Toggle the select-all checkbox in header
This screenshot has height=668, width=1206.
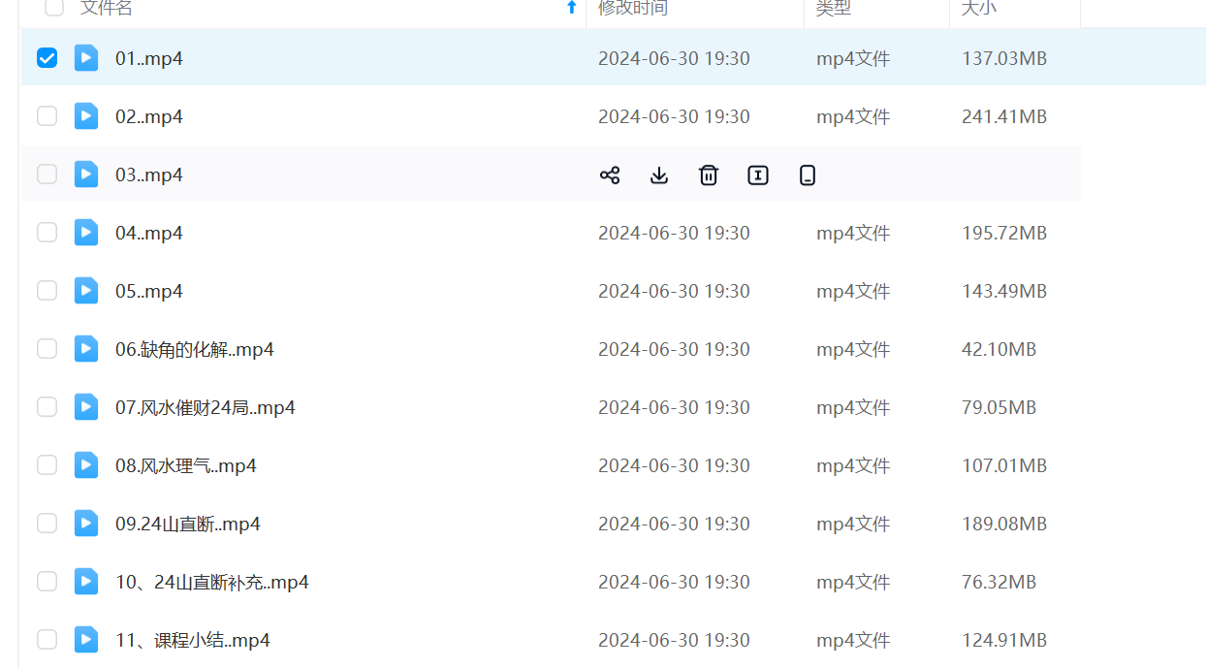[x=54, y=8]
